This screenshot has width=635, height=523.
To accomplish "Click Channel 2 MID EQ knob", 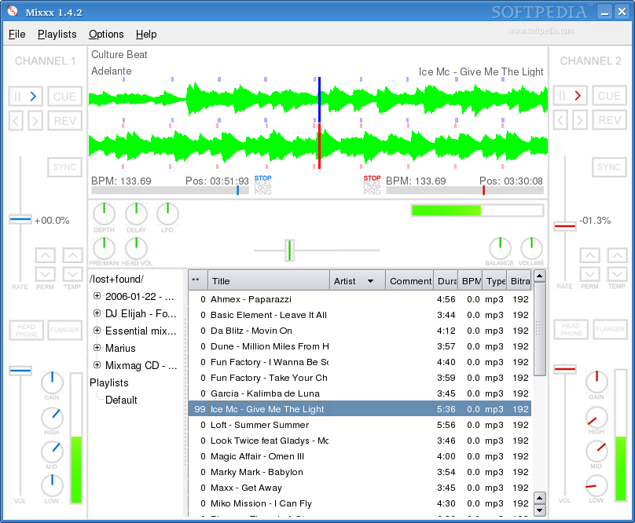I will click(596, 451).
